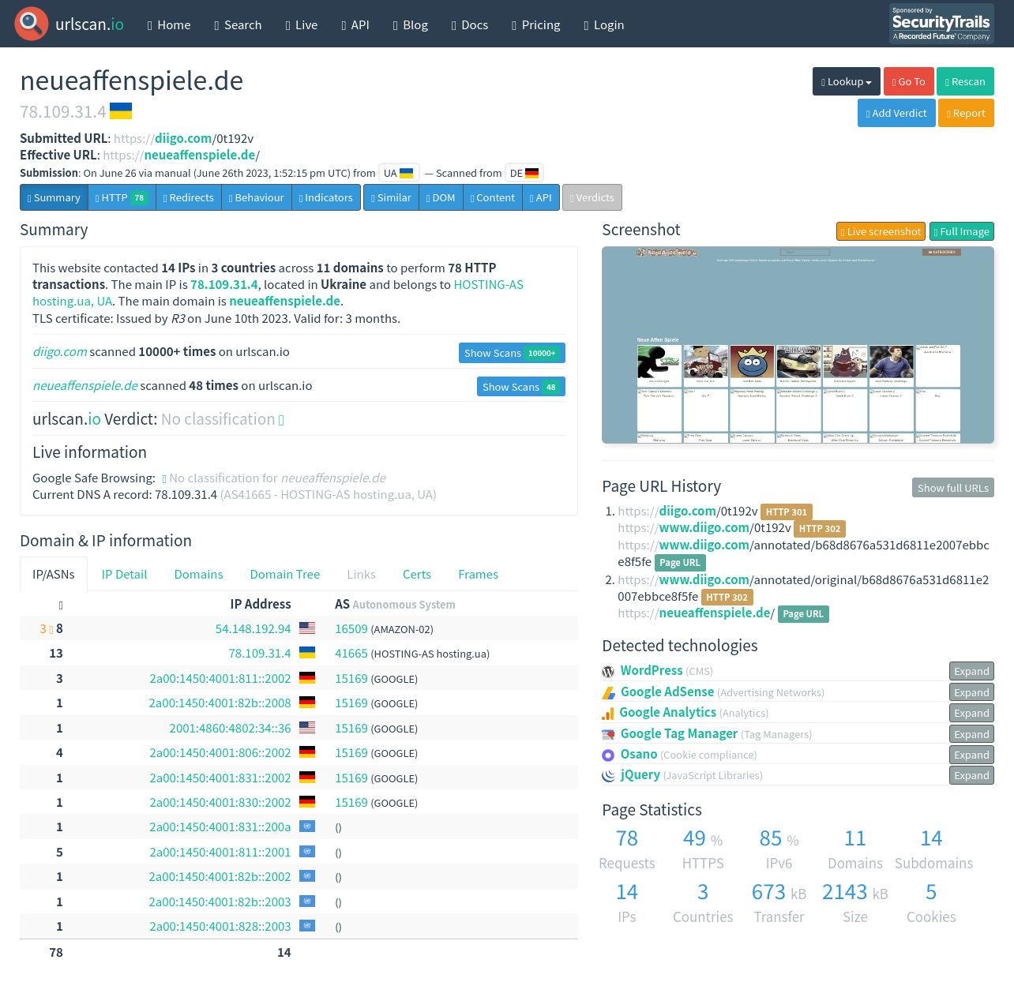Select the Certs tab
The height and width of the screenshot is (982, 1014).
[416, 574]
